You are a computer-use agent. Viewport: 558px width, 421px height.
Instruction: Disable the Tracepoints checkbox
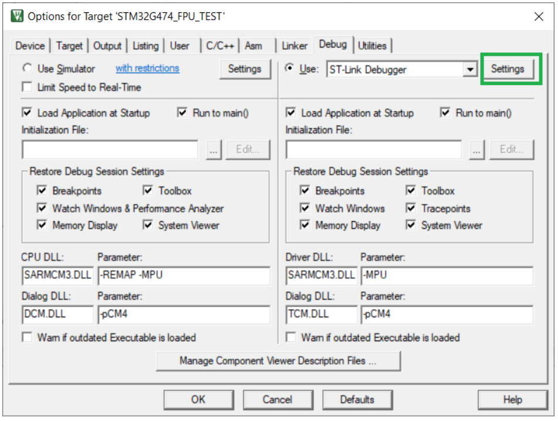pos(411,208)
